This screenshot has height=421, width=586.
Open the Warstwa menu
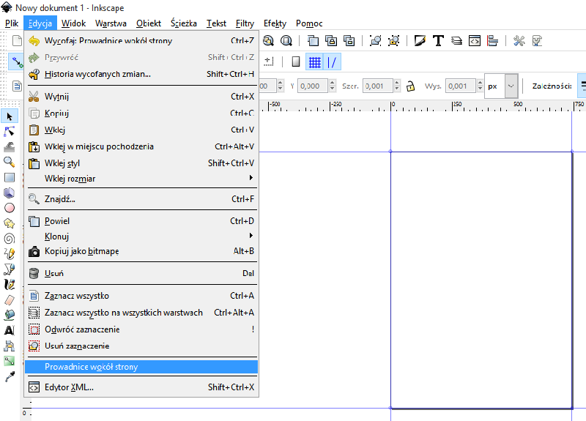tap(111, 23)
